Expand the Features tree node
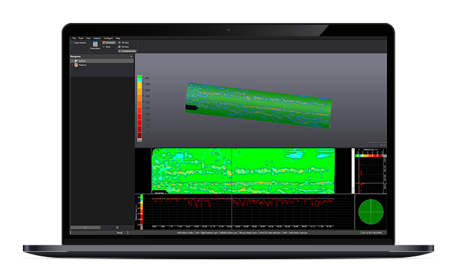Screen dimensions: 459x280 point(73,65)
